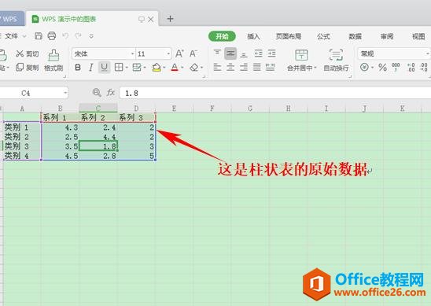Open the number format dropdown 常规
The height and width of the screenshot is (306, 431).
pyautogui.click(x=393, y=53)
